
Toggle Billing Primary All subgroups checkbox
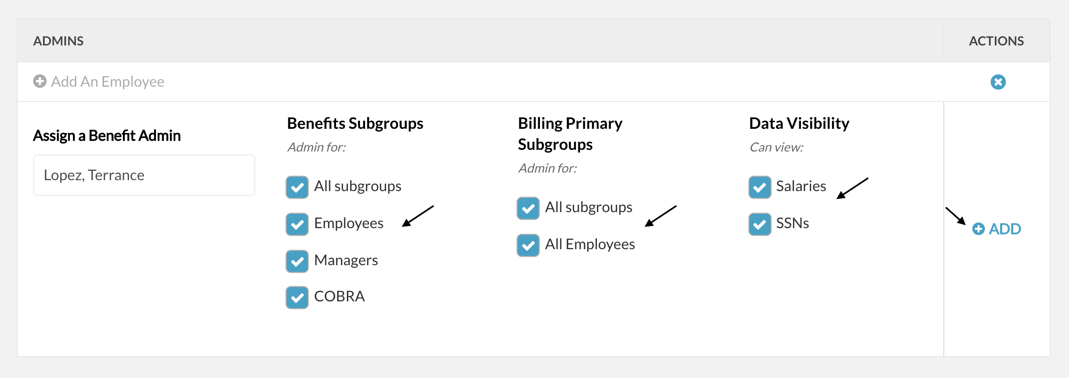(x=528, y=208)
